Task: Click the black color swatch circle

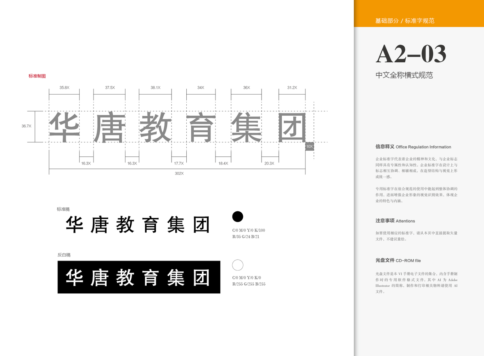Action: click(x=237, y=217)
